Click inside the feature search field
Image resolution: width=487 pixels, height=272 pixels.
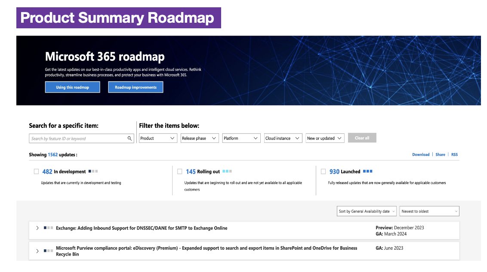pyautogui.click(x=77, y=138)
